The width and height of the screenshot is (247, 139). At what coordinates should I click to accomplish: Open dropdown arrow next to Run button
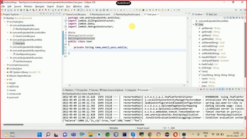point(24,10)
